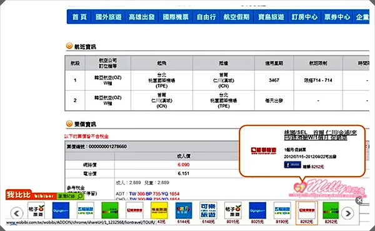Open the 寶島旅遊 tab
375x231 pixels.
coord(271,17)
